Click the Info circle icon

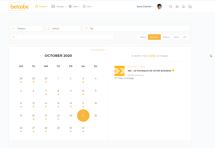(84, 6)
